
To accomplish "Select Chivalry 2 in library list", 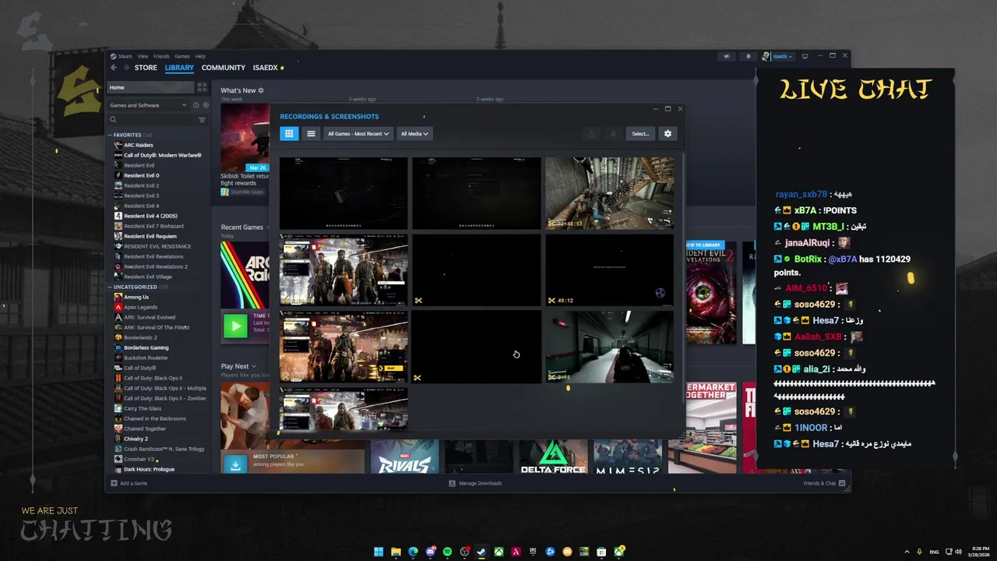I will (136, 439).
